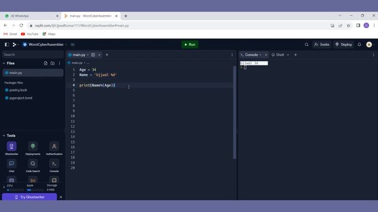Collapse the Files section

click(x=4, y=63)
